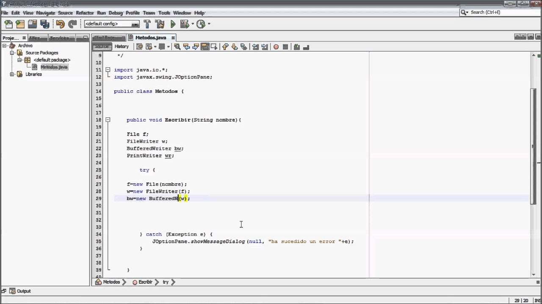The image size is (542, 304).
Task: Open the Navigate menu
Action: [x=45, y=13]
